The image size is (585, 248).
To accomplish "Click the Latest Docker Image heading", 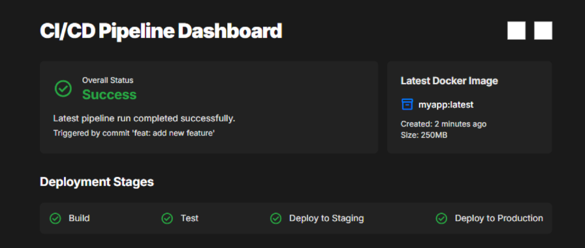I will tap(449, 81).
